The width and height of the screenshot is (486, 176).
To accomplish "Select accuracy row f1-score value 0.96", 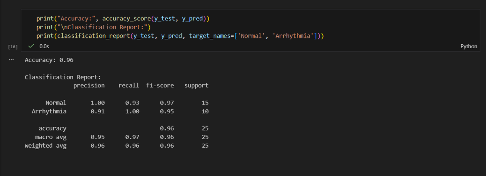I will point(167,129).
